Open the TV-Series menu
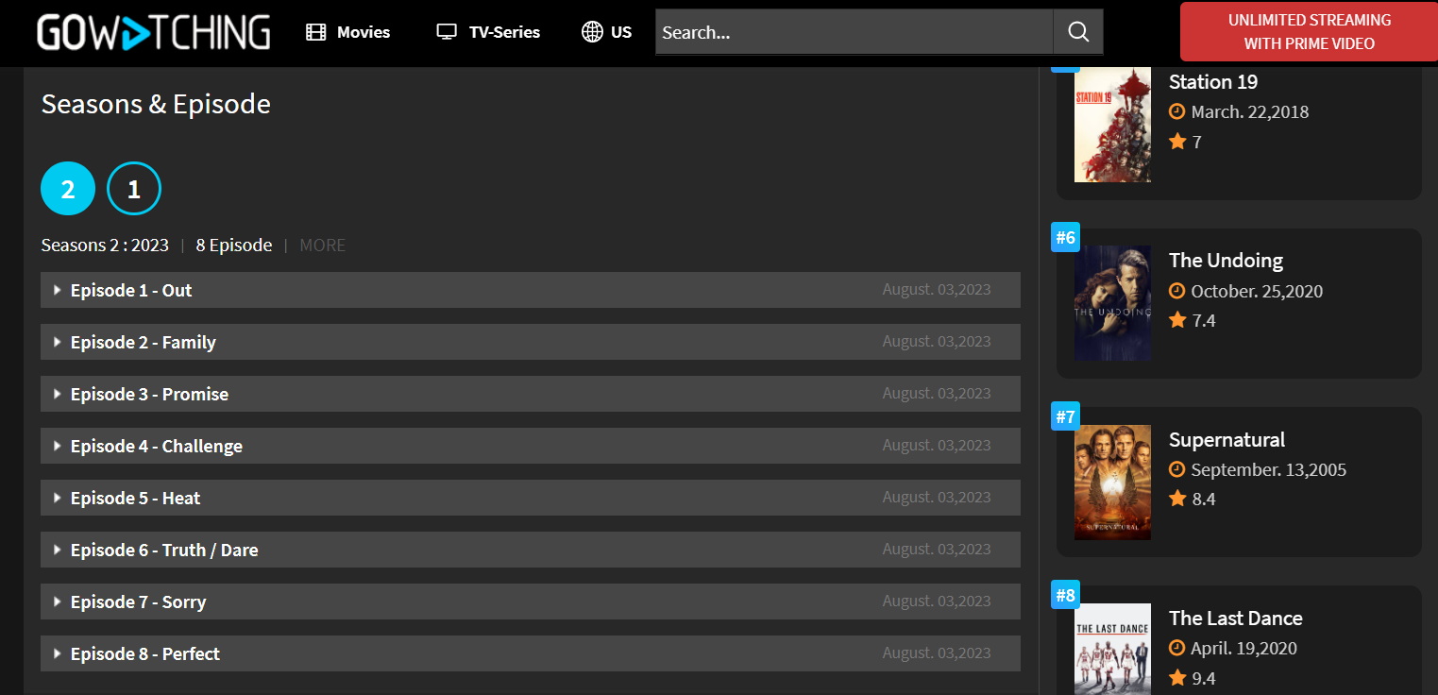 pos(504,32)
